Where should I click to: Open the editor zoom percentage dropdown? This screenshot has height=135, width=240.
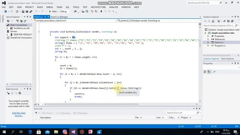(43, 104)
